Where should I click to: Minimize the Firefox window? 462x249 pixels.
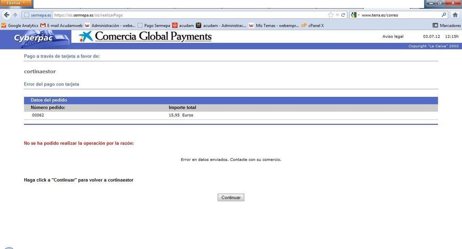coord(431,3)
